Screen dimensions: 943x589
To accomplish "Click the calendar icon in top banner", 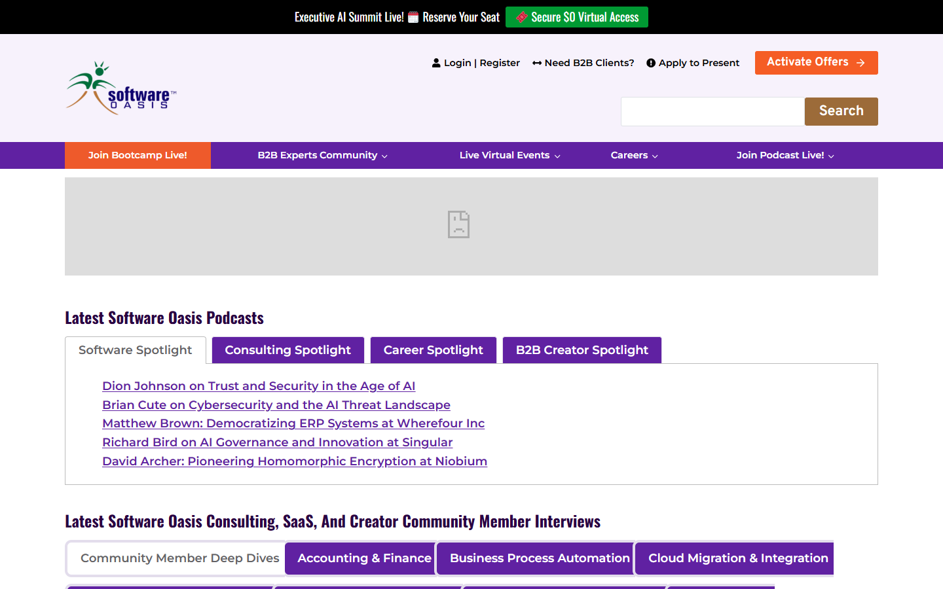I will click(413, 17).
